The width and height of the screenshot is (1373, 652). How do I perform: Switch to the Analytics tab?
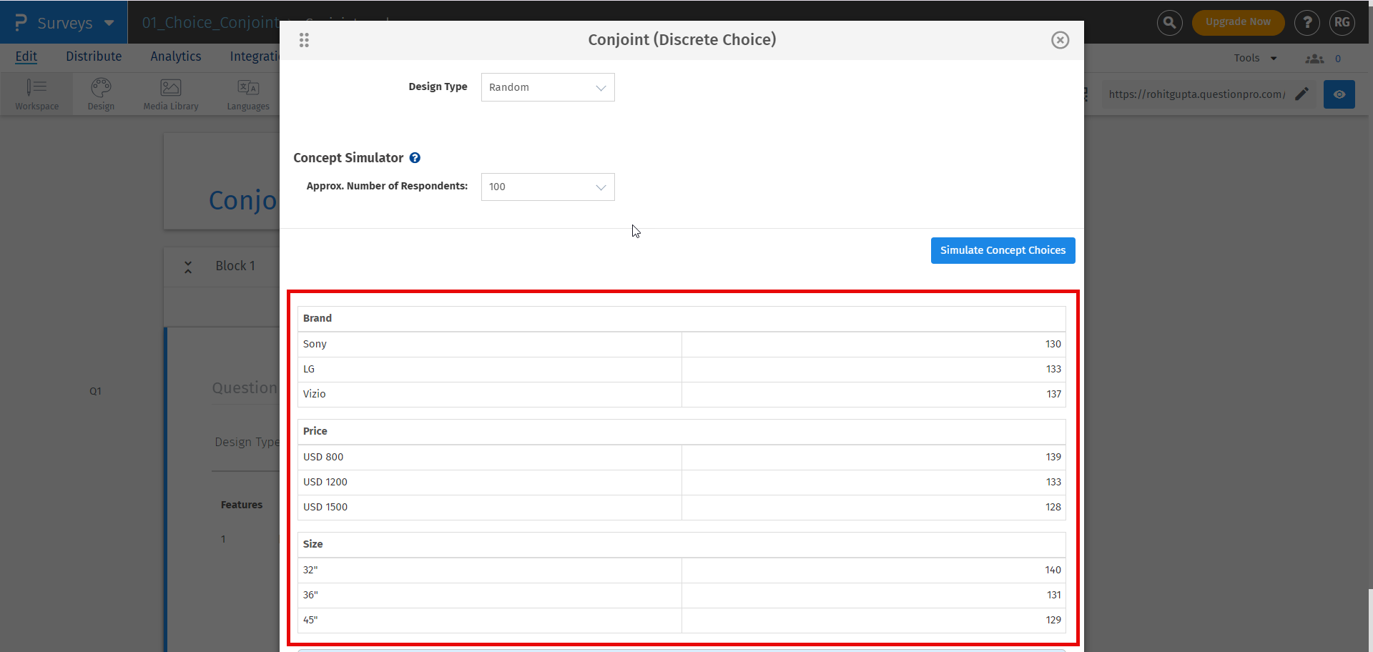click(x=176, y=56)
